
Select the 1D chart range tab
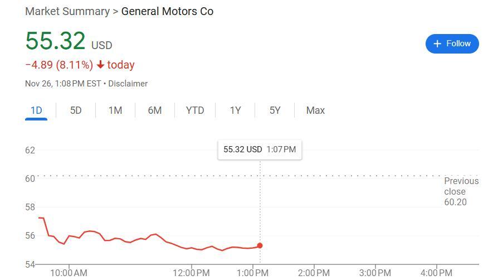point(36,110)
